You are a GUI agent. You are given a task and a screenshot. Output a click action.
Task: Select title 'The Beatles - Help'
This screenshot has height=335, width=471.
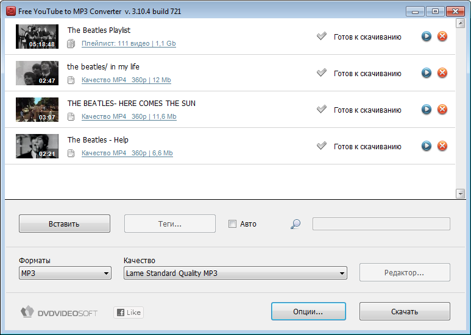[x=97, y=140]
